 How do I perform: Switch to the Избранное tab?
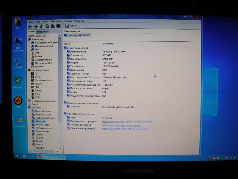point(43,31)
